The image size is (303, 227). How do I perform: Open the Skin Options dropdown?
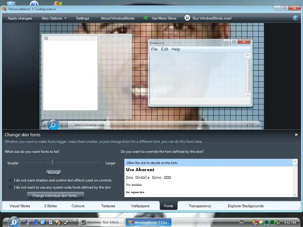click(54, 18)
